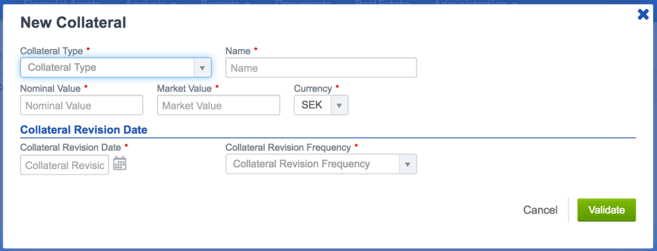Click the Administration menu item
The width and height of the screenshot is (657, 251).
[476, 3]
